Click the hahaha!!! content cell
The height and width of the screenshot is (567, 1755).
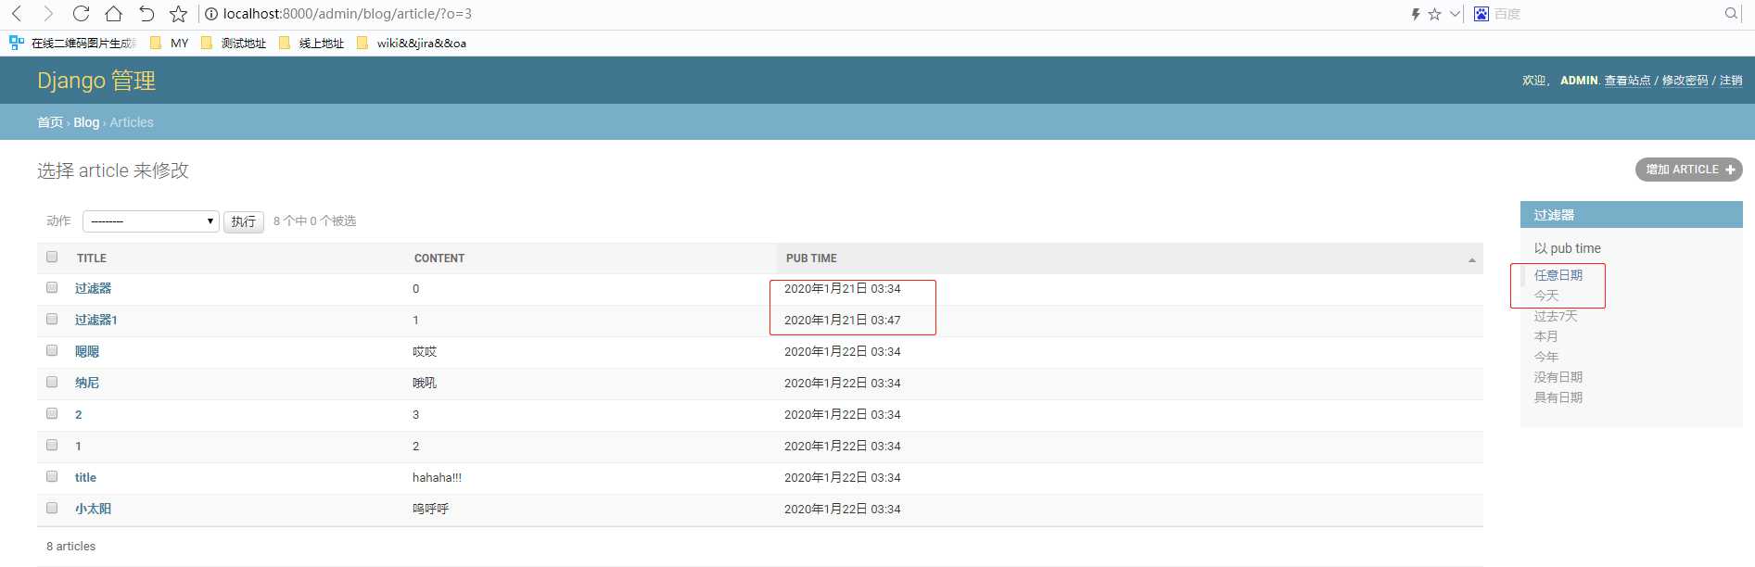tap(437, 477)
